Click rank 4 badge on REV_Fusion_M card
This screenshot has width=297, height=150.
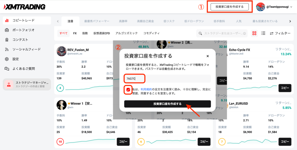(x=60, y=88)
